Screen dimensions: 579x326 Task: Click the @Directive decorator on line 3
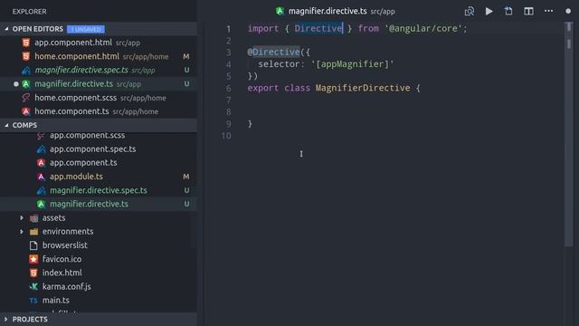pyautogui.click(x=273, y=53)
